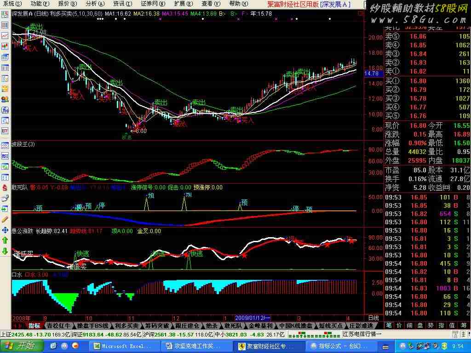Select the 值 tab in quote panel
Screen dimensions: 471x353
[x=452, y=326]
